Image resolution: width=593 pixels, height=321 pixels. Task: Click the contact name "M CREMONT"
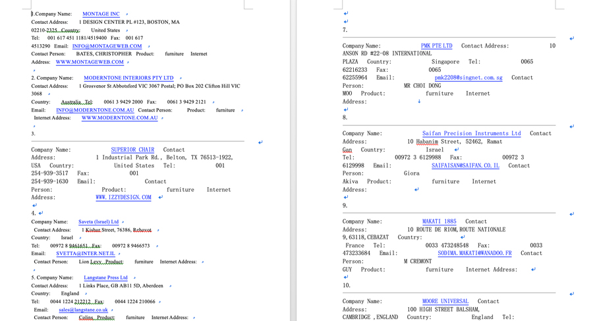click(x=418, y=262)
